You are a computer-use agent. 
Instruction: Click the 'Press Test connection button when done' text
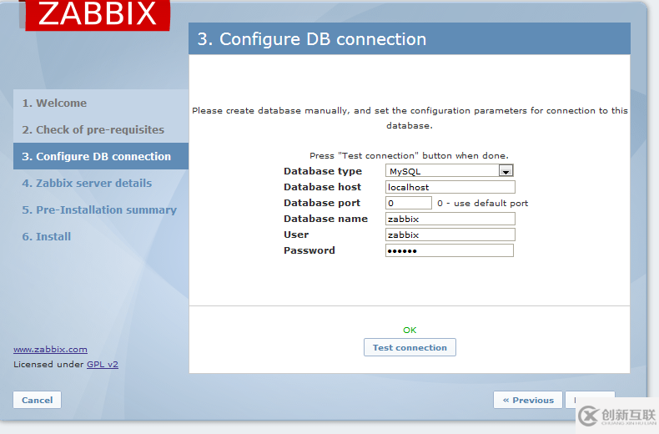pyautogui.click(x=409, y=155)
